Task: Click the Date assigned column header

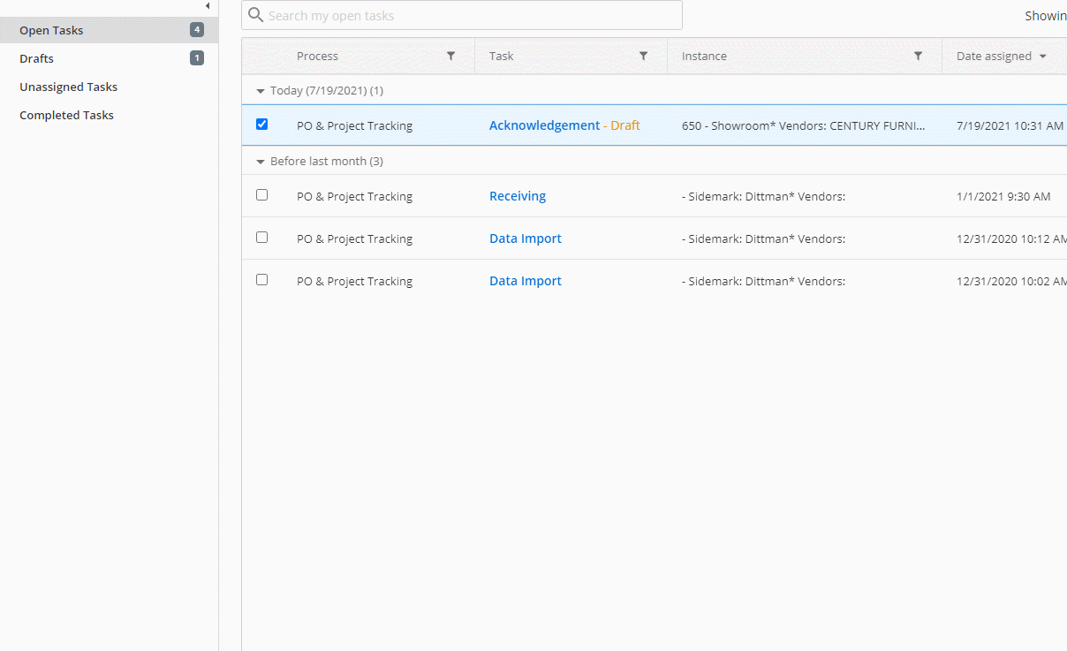Action: (994, 56)
